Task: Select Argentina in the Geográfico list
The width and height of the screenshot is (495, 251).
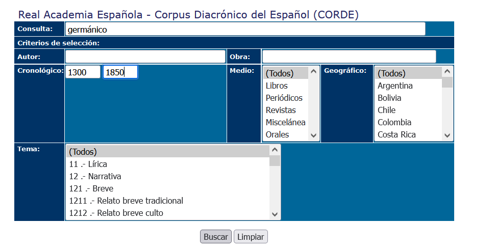Action: (395, 86)
